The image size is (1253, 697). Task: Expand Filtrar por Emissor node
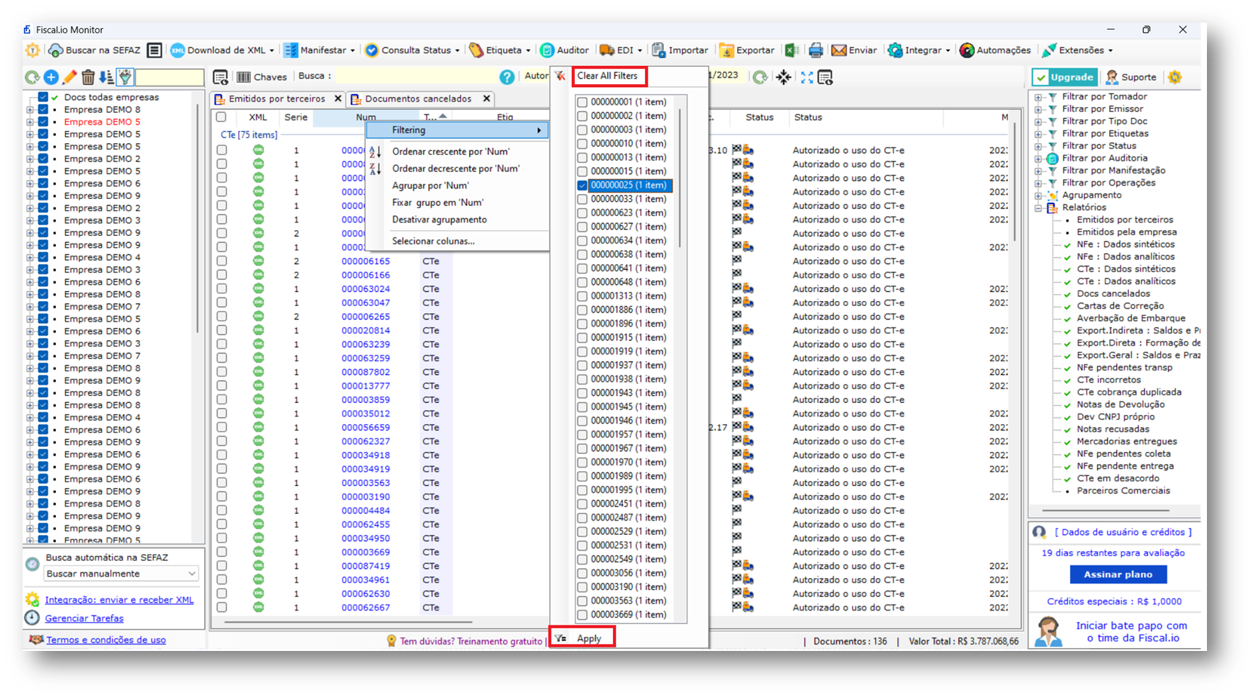[1038, 109]
